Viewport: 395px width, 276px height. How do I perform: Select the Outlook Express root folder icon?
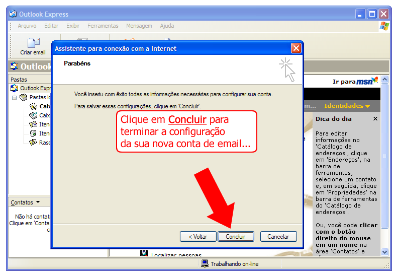15,88
